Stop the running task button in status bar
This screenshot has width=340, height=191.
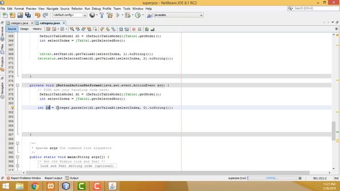click(300, 178)
